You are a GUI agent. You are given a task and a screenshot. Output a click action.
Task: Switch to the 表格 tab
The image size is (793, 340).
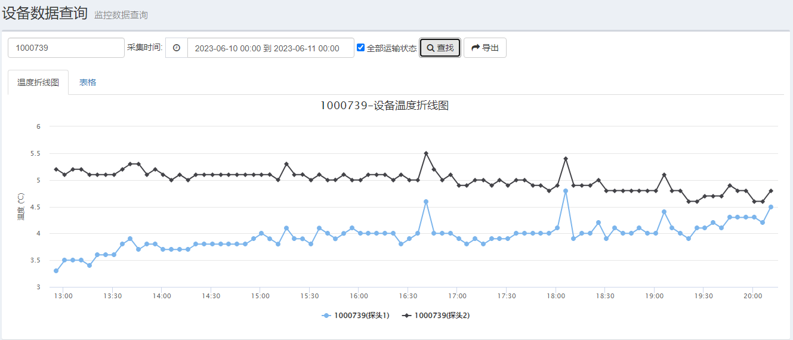point(88,82)
